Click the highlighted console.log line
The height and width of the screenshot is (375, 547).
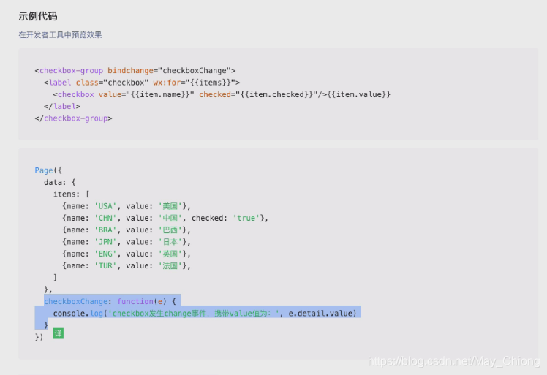[x=205, y=314]
